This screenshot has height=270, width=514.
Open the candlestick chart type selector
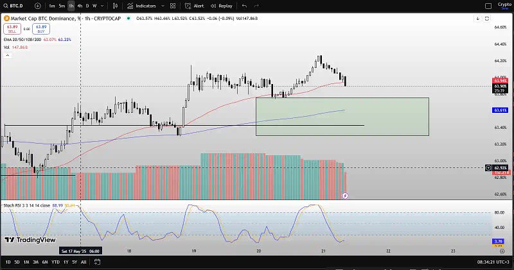point(115,6)
